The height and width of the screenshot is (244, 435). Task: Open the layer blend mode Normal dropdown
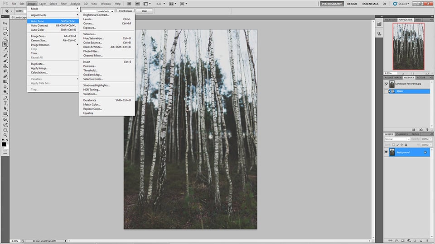pyautogui.click(x=397, y=139)
